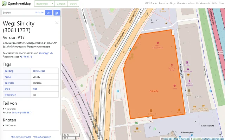225x140 pixels.
Task: Go to GPS-Tracks in top navigation
Action: (151, 3)
